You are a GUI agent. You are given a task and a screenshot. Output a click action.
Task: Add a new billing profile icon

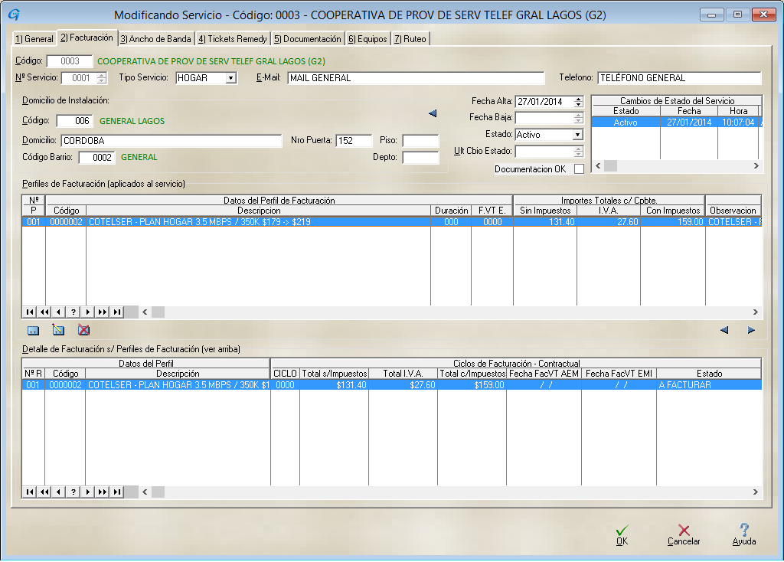click(33, 331)
